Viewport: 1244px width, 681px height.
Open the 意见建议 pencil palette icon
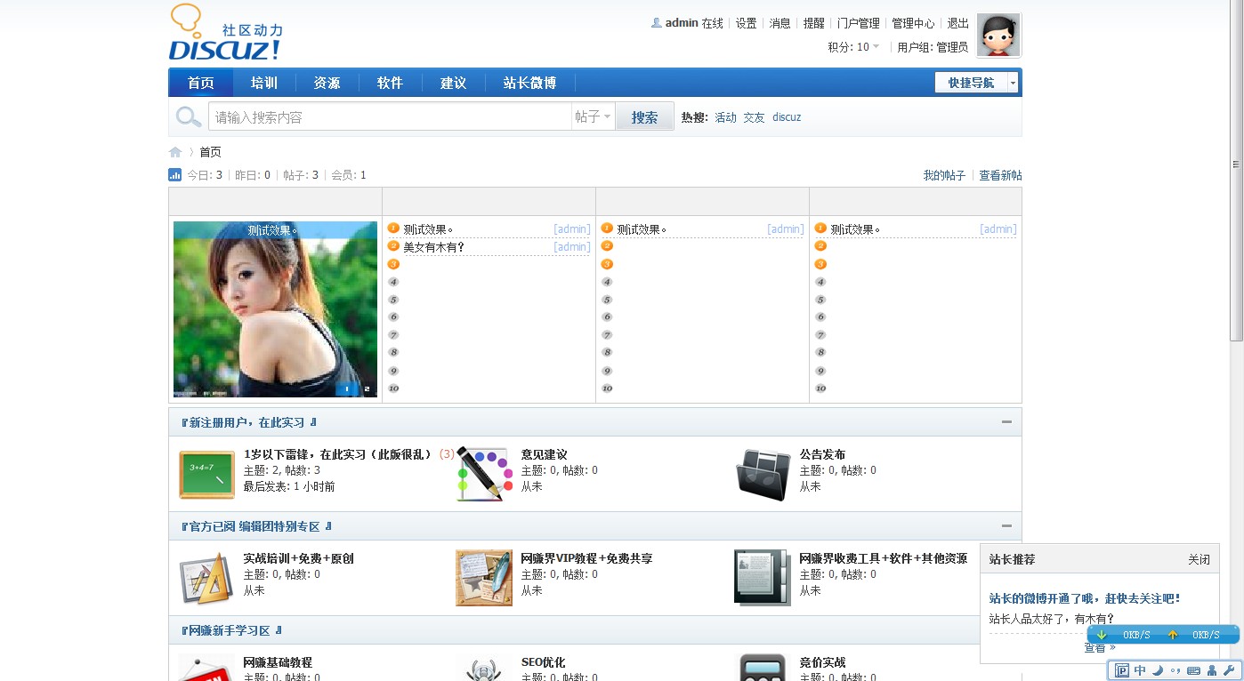(x=485, y=474)
